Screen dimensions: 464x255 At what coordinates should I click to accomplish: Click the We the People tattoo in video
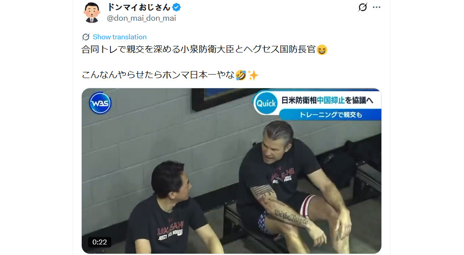(x=291, y=217)
